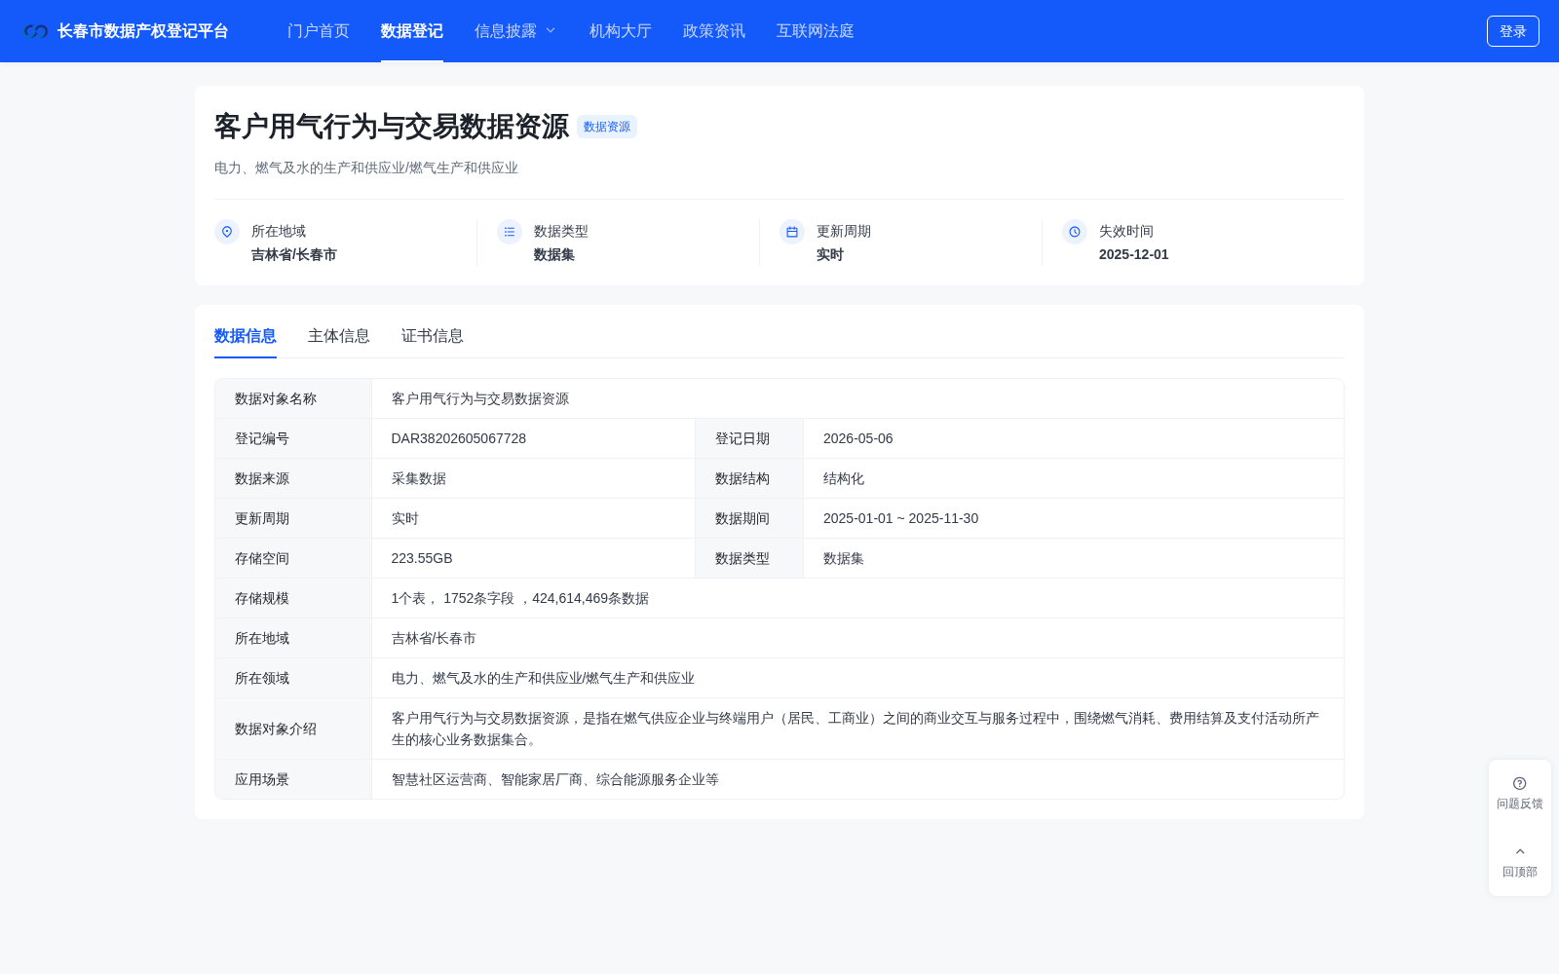Click the 问题反馈 label
The image size is (1559, 974).
1520,804
